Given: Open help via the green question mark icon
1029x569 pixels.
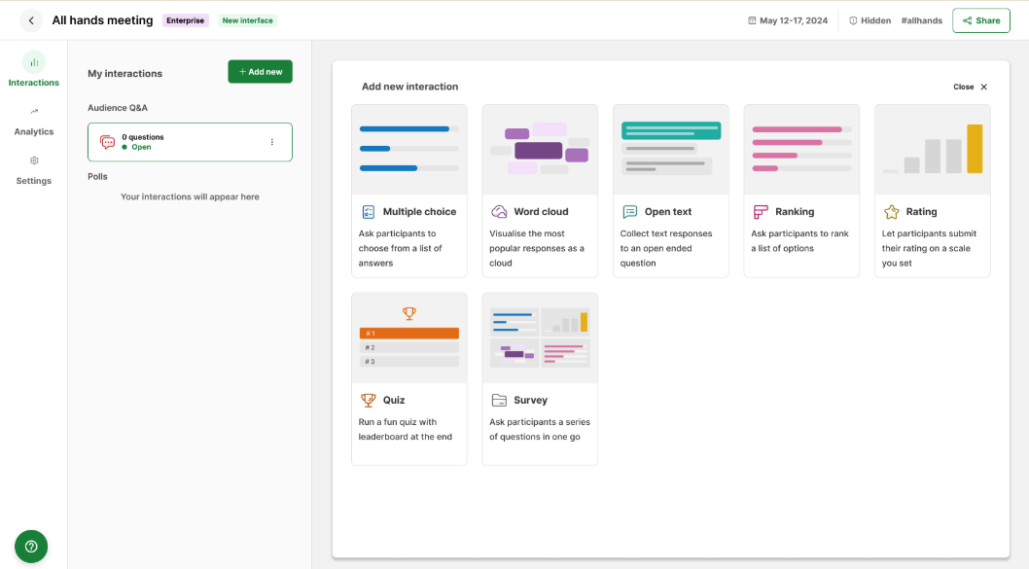Looking at the screenshot, I should click(x=30, y=546).
